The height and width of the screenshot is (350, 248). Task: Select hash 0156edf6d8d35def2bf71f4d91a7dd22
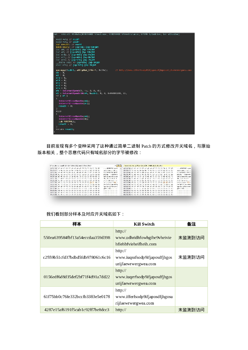click(x=77, y=277)
